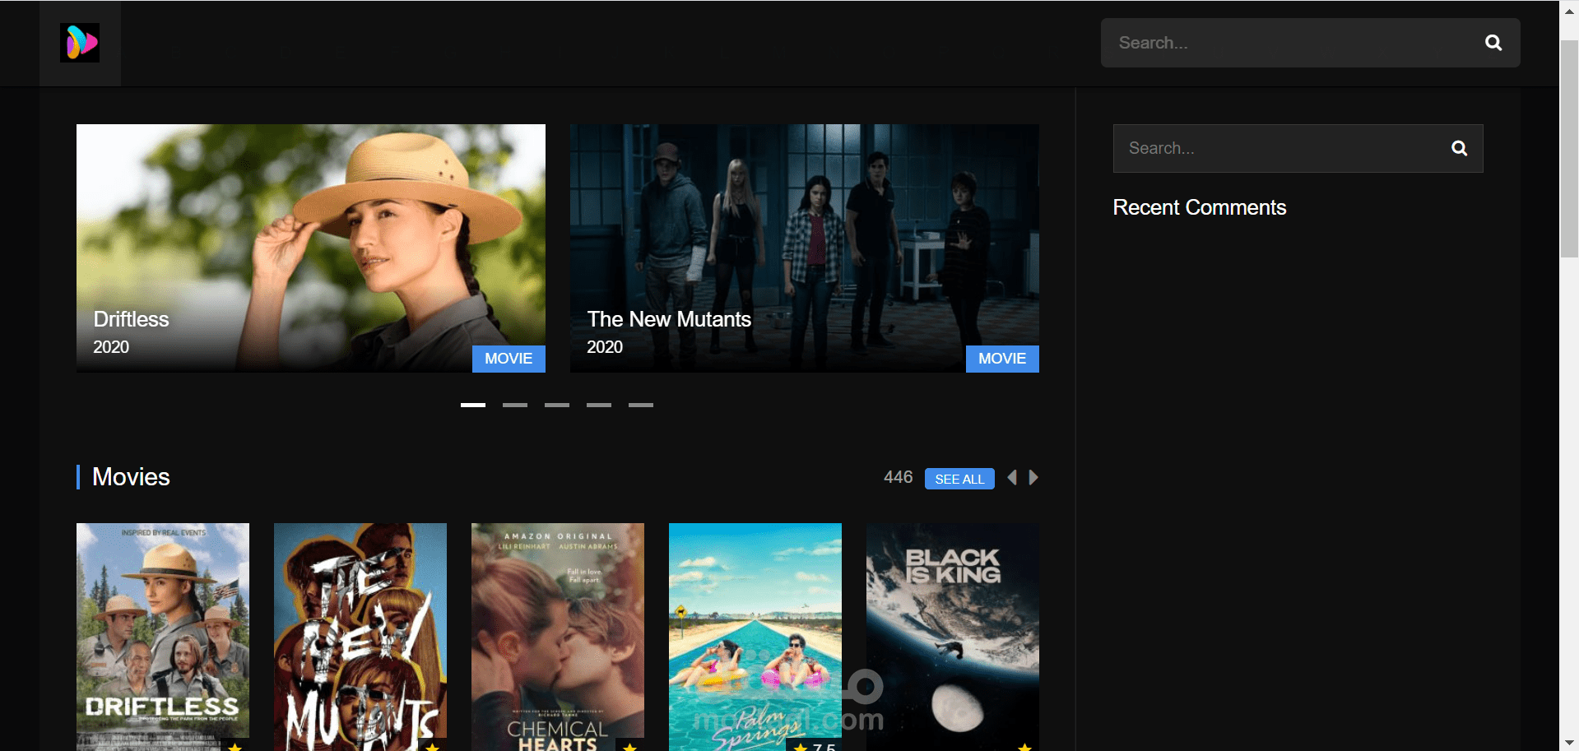
Task: Click the header search magnifier icon
Action: pos(1493,43)
